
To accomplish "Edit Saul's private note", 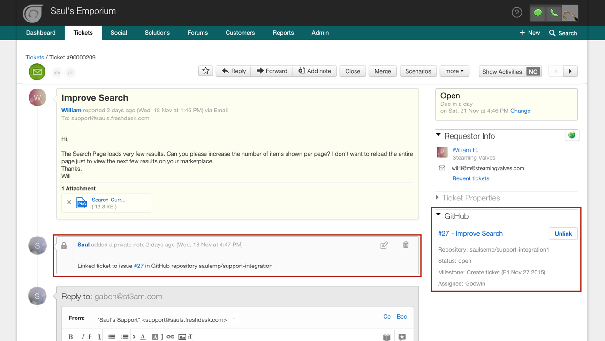I will pyautogui.click(x=384, y=245).
